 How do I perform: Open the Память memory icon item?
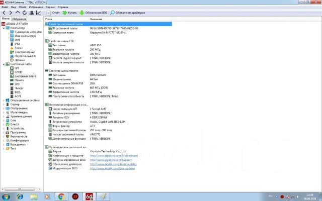[12, 80]
